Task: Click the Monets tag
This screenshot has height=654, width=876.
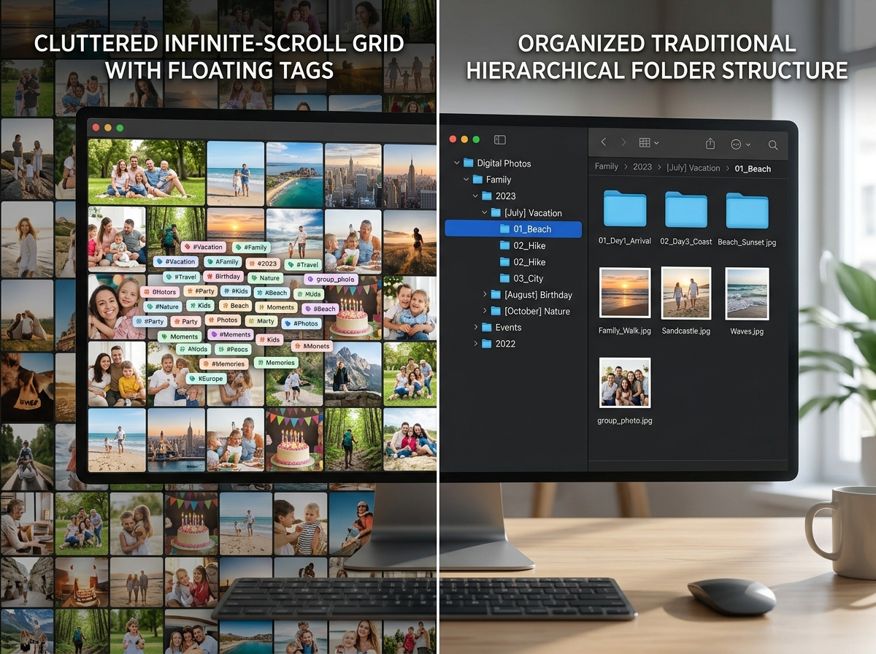Action: 312,346
